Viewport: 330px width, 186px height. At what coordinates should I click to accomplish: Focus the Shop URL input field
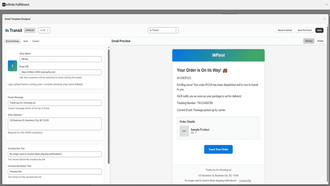pyautogui.click(x=61, y=72)
